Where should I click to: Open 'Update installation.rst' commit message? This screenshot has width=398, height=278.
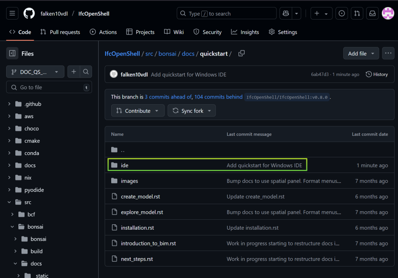click(x=252, y=228)
